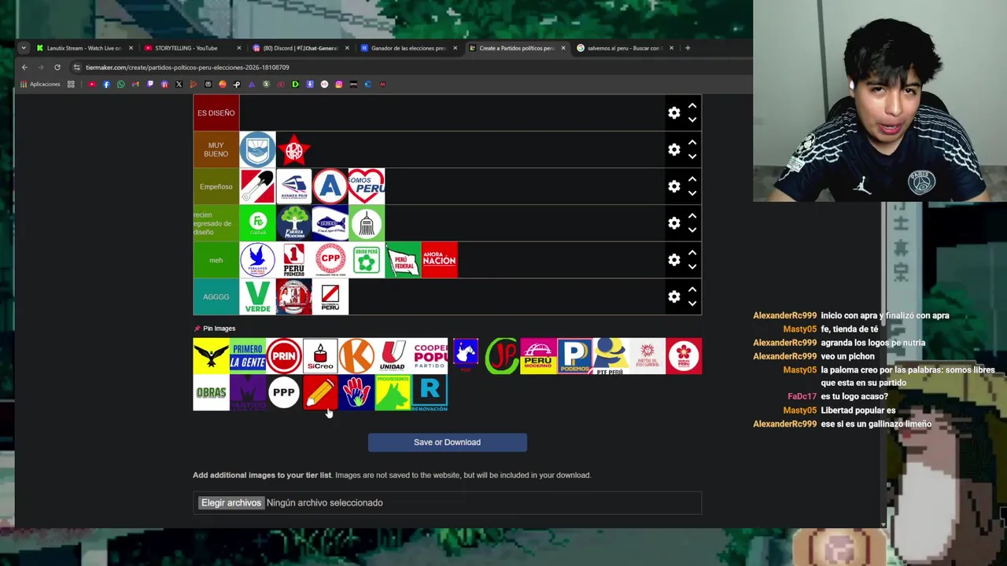1007x566 pixels.
Task: Select the fish logo in recien egresado tier
Action: coord(330,223)
